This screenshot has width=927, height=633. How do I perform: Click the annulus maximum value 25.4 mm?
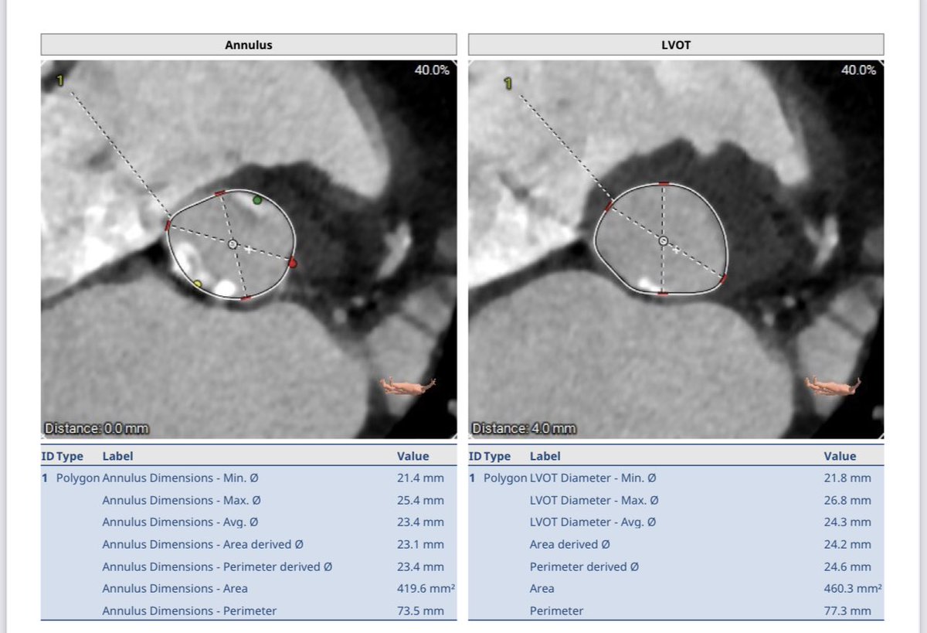pyautogui.click(x=420, y=500)
